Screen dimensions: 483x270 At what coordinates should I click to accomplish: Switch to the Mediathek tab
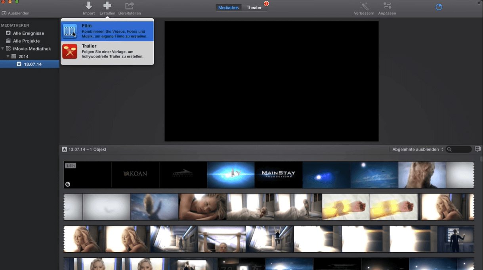click(x=229, y=8)
